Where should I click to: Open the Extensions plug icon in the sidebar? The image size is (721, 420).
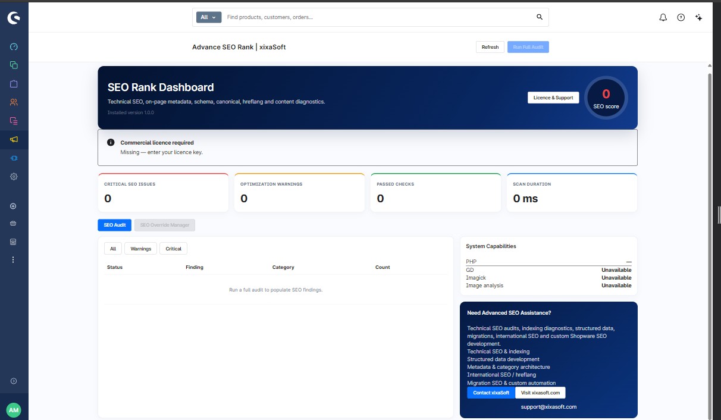coord(14,158)
